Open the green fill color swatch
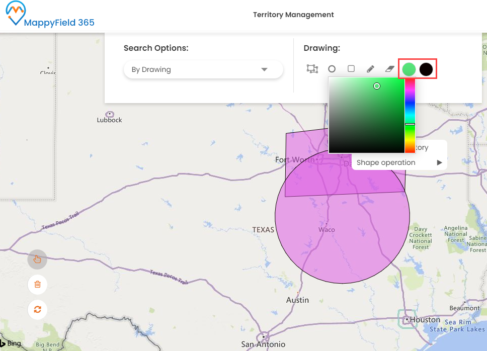487x351 pixels. point(409,69)
